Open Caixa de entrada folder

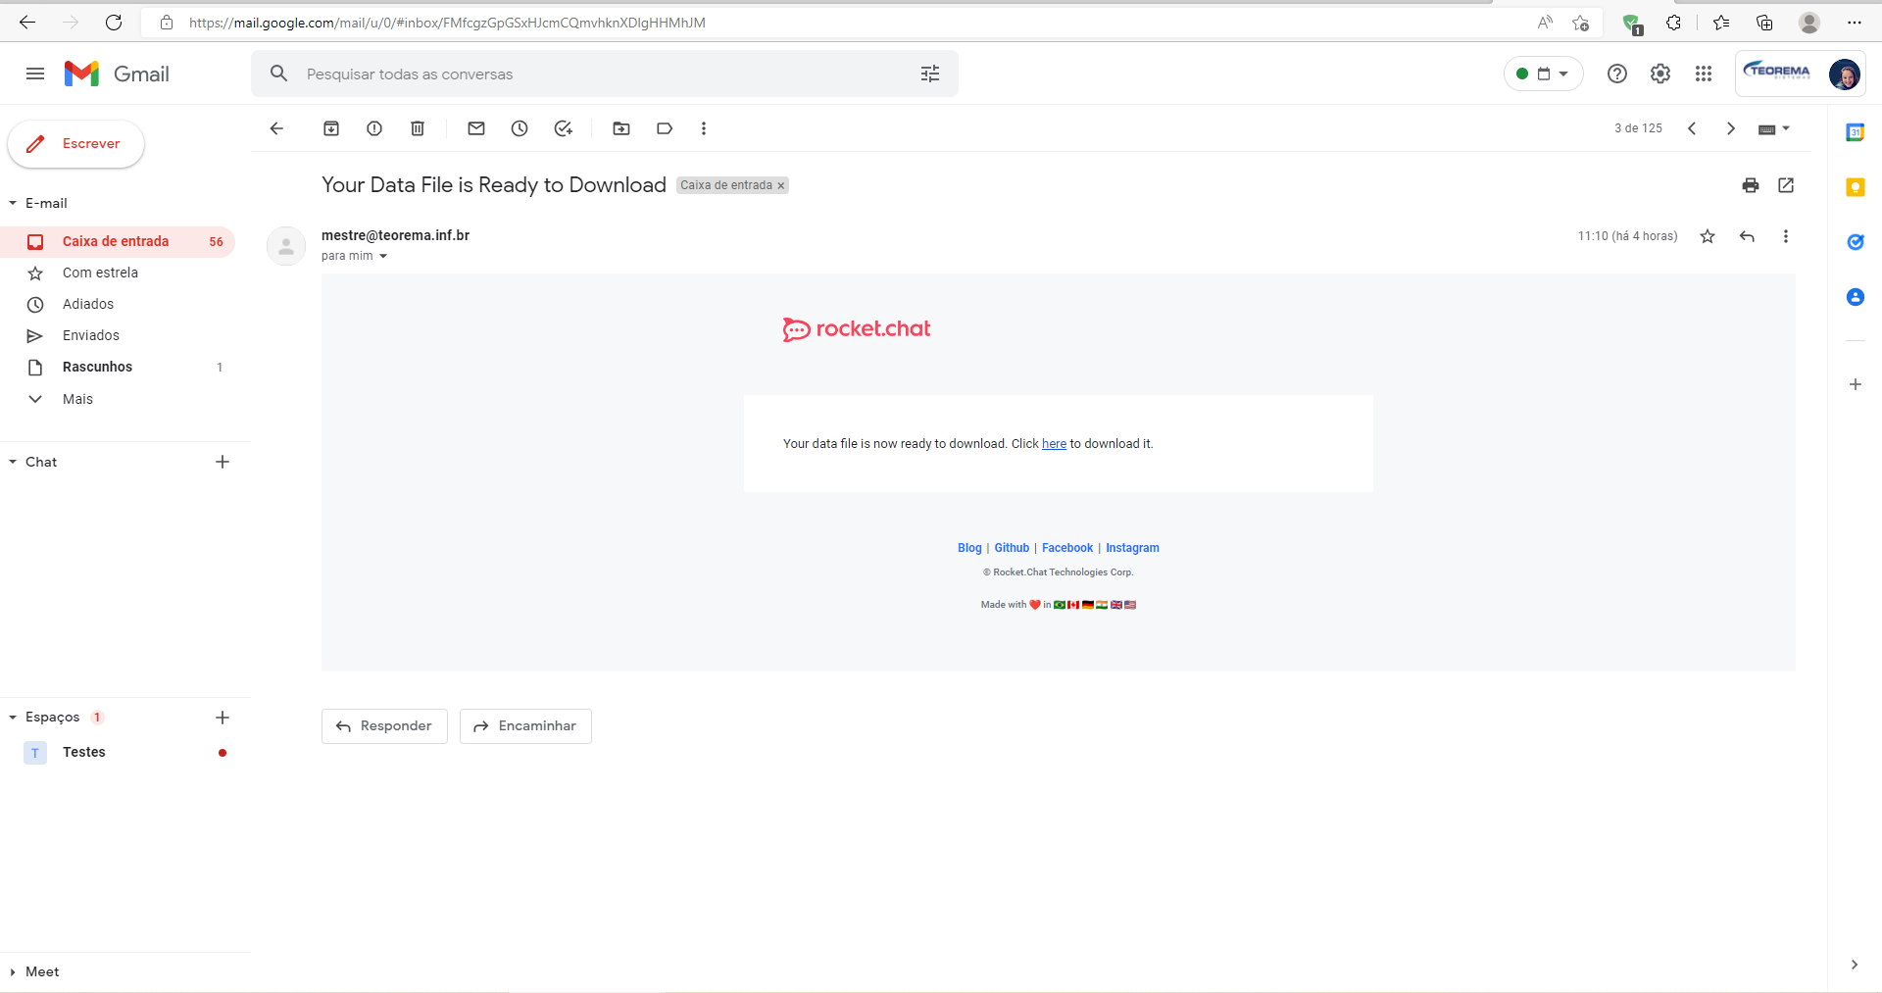tap(118, 241)
